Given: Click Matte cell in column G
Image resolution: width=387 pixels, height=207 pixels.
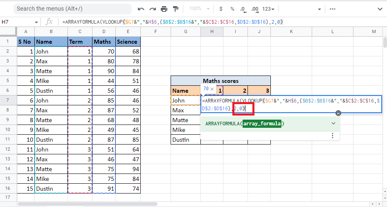Looking at the screenshot, I should (186, 120).
